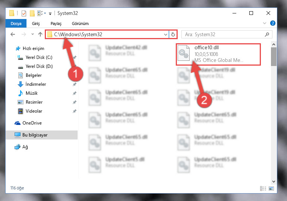The width and height of the screenshot is (287, 201).
Task: Toggle the pin next to Videolar
Action: [x=75, y=111]
